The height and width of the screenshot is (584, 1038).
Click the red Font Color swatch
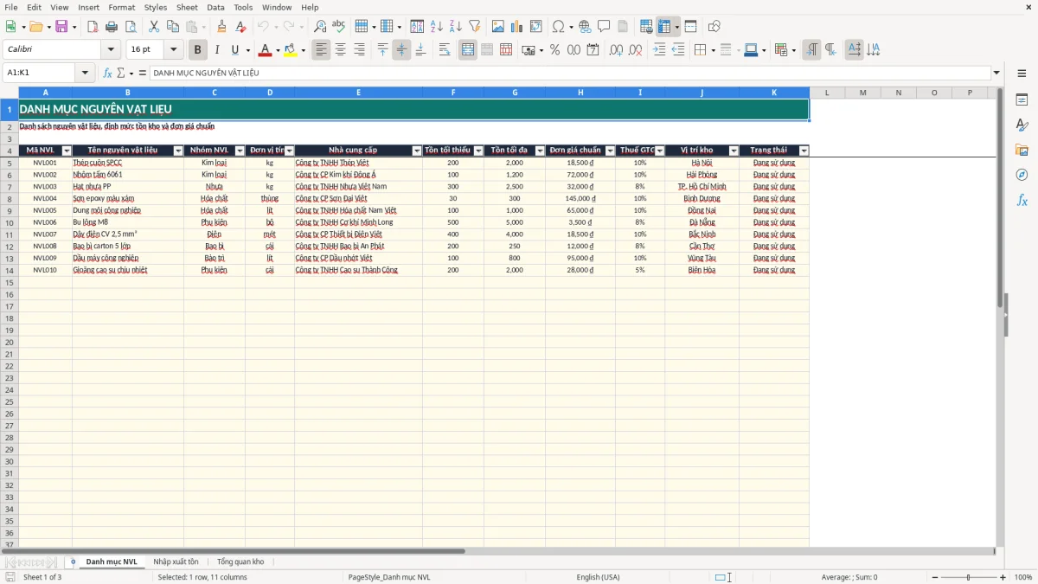point(264,50)
